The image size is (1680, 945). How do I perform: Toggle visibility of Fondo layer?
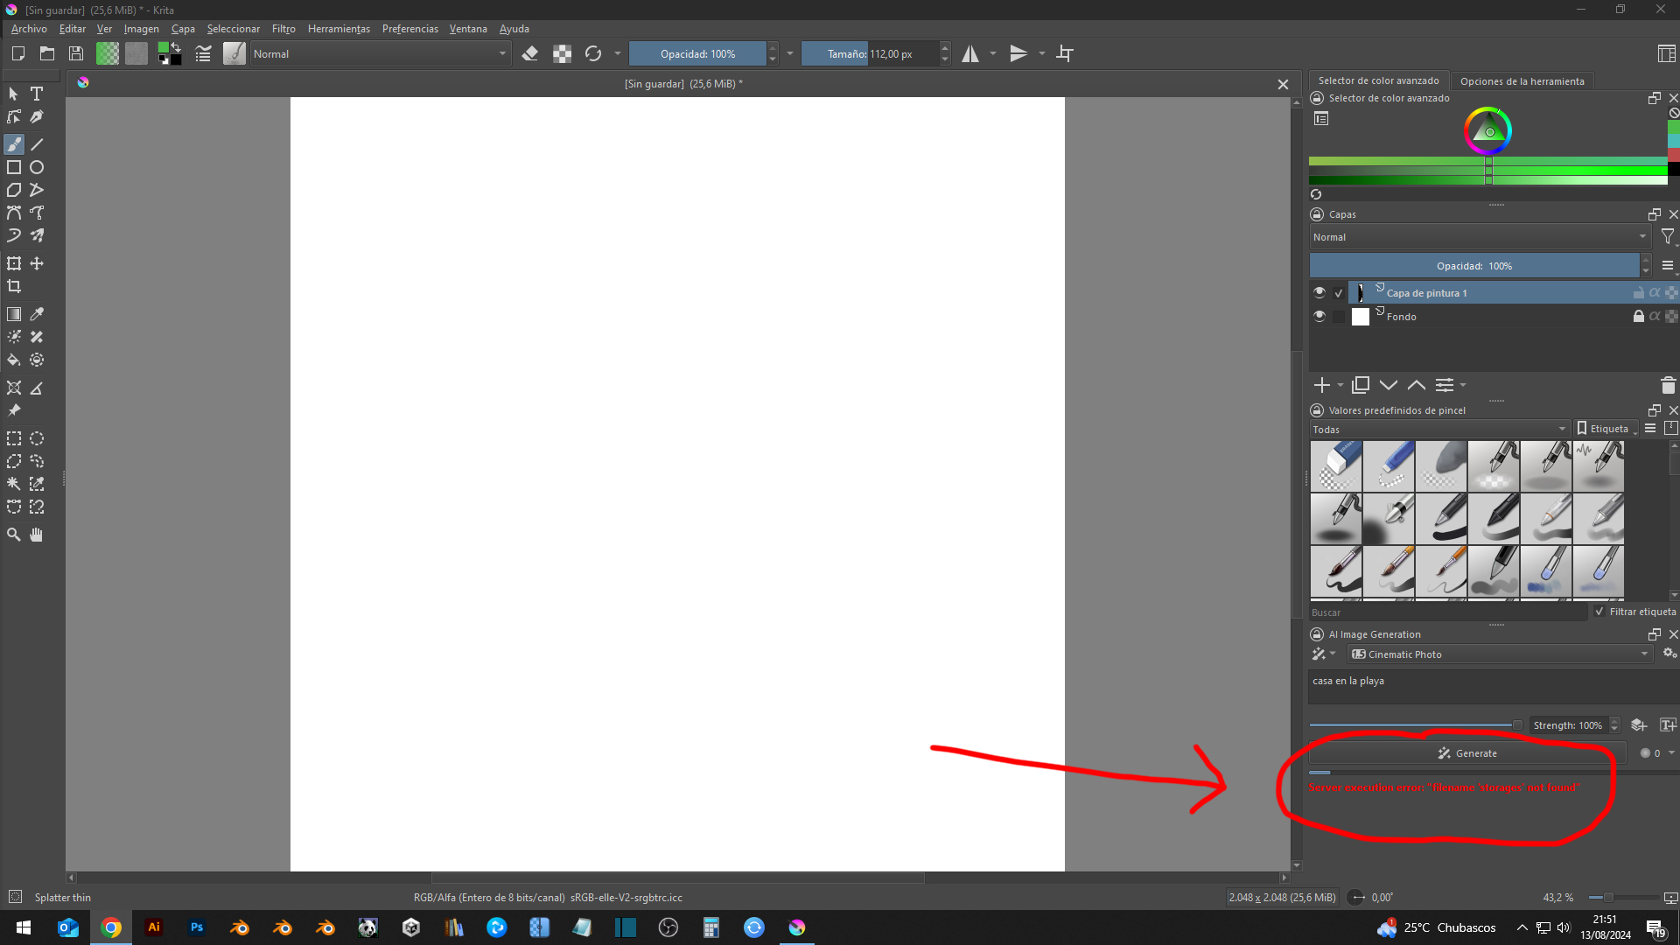coord(1319,317)
